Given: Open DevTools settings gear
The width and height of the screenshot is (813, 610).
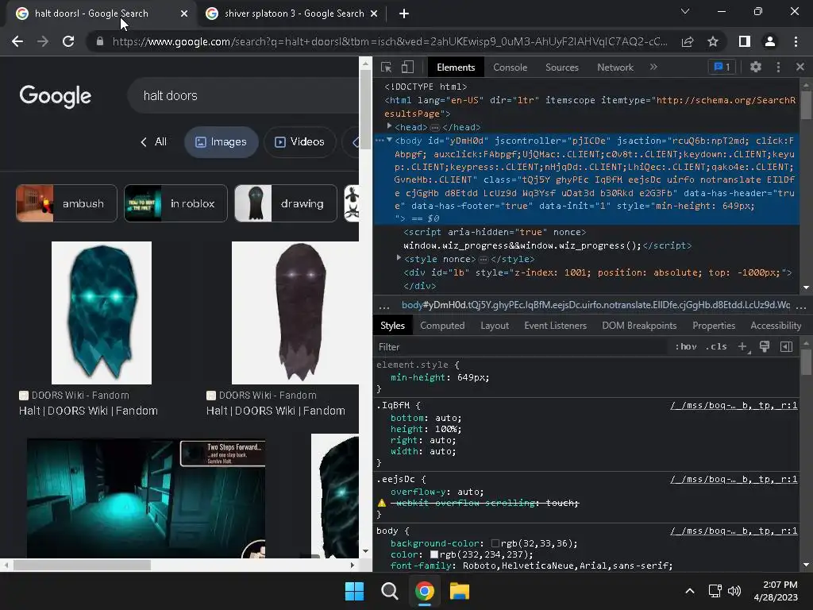Looking at the screenshot, I should (756, 67).
